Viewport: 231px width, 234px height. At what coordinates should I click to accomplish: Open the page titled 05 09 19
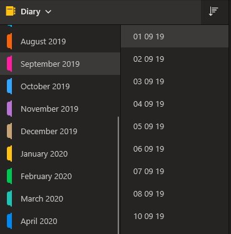click(x=175, y=127)
